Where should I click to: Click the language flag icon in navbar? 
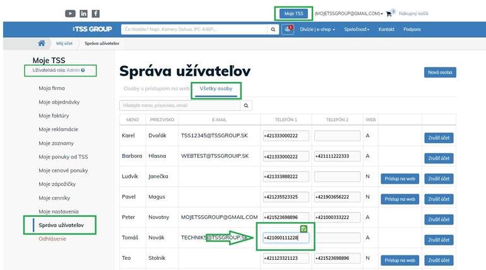(288, 29)
